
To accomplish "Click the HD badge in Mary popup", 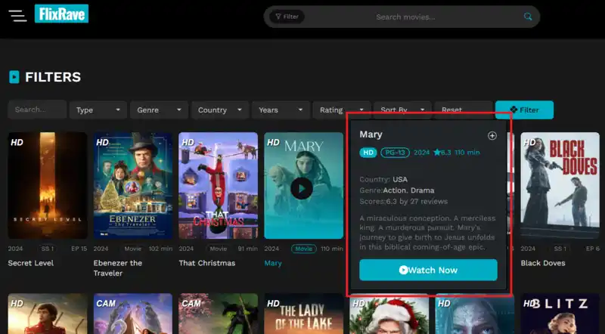I will (368, 153).
